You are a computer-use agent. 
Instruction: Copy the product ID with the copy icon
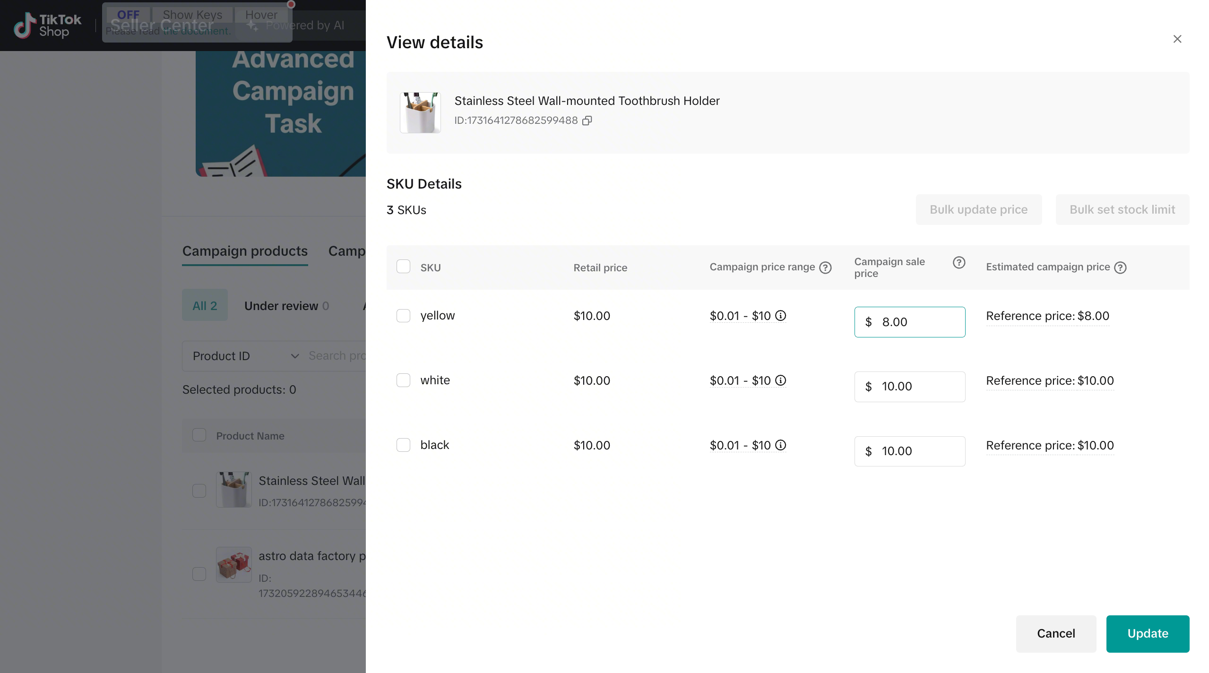coord(587,121)
